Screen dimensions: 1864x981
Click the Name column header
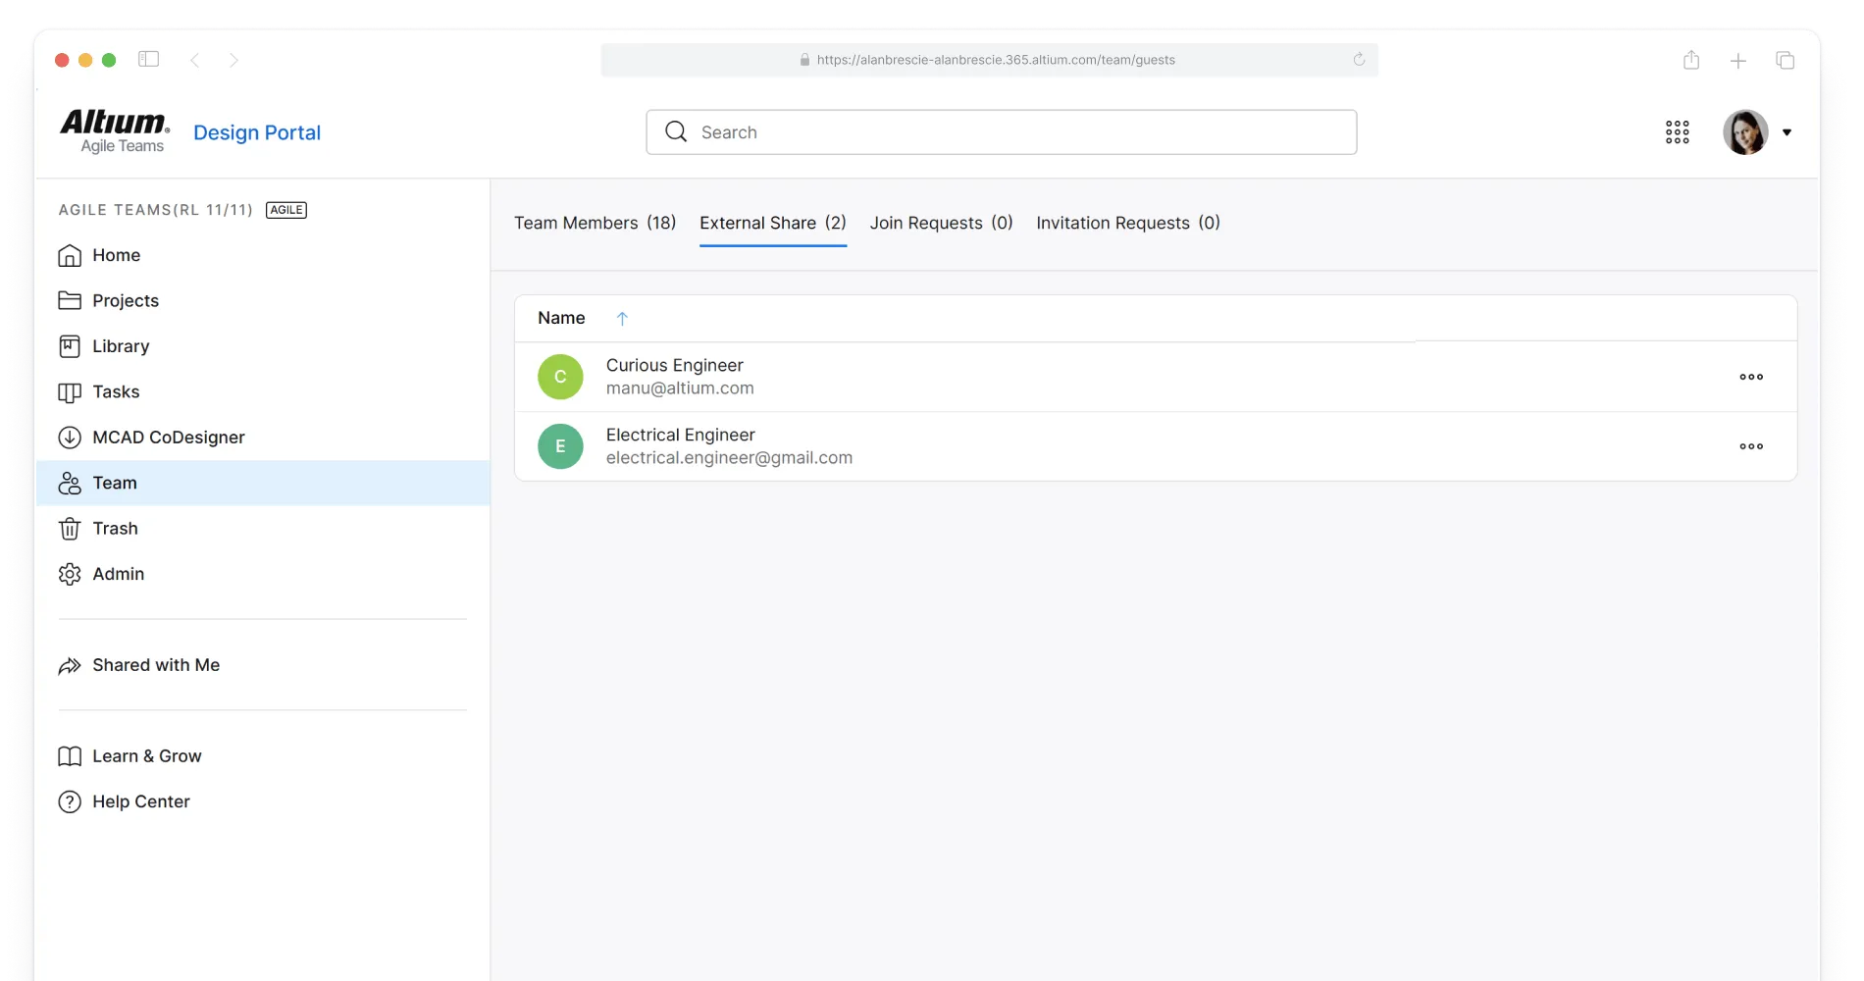click(561, 318)
